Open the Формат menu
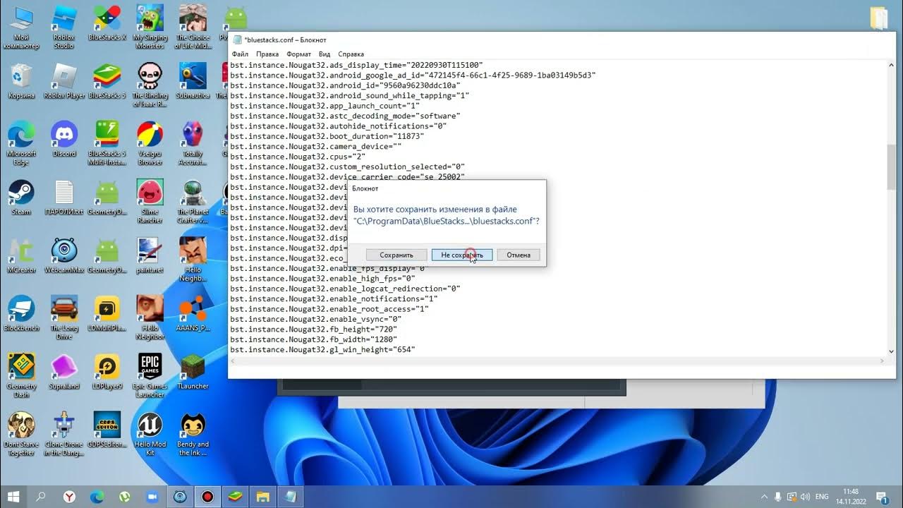The image size is (903, 508). coord(299,54)
